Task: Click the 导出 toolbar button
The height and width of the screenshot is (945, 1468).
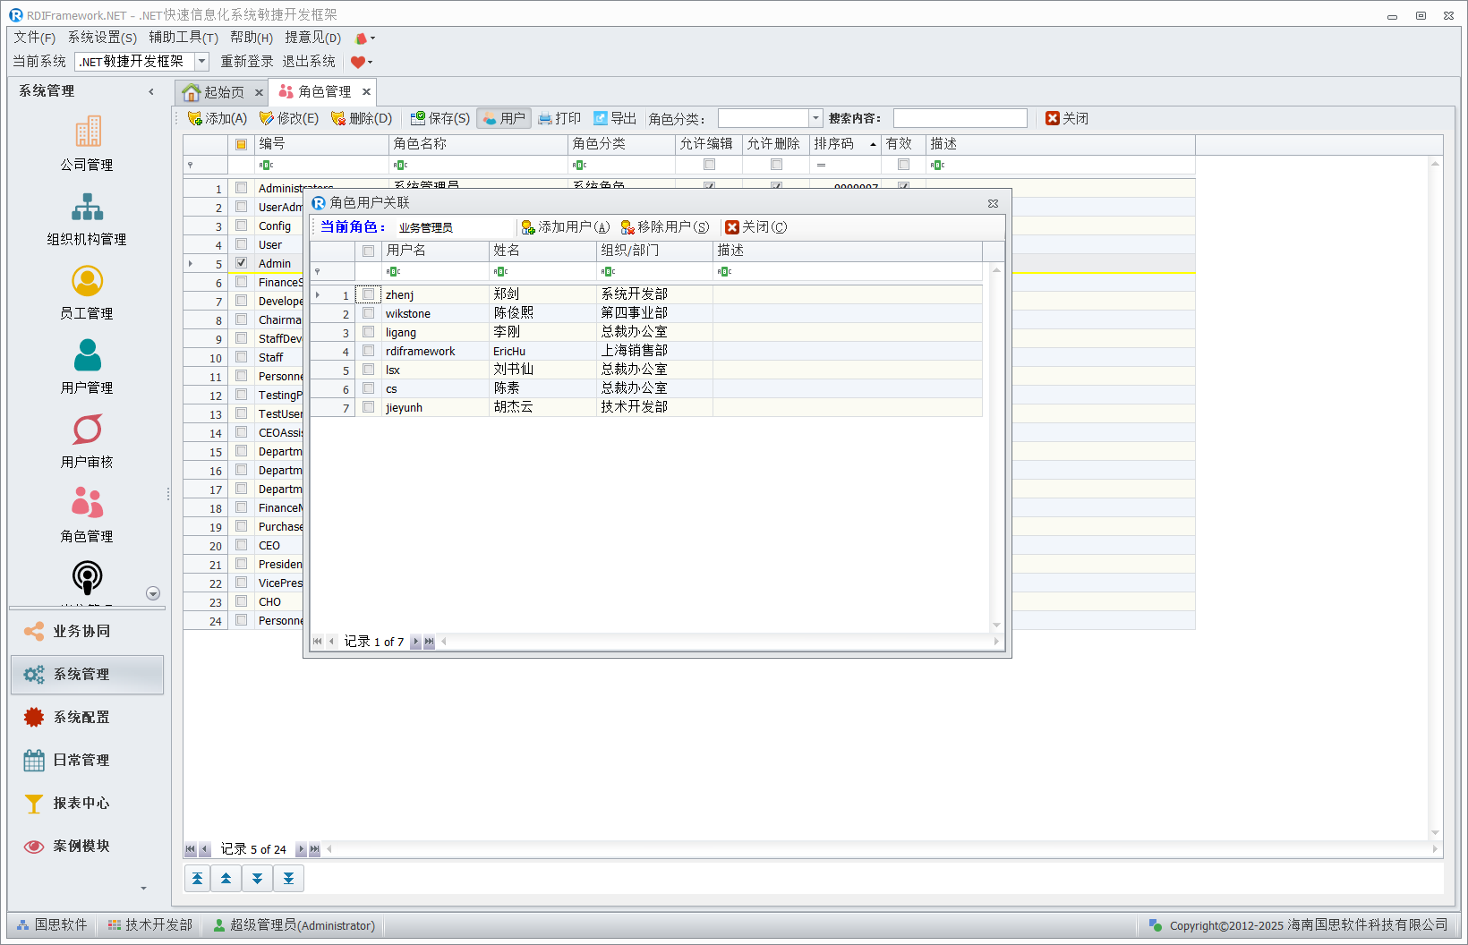Action: tap(615, 118)
